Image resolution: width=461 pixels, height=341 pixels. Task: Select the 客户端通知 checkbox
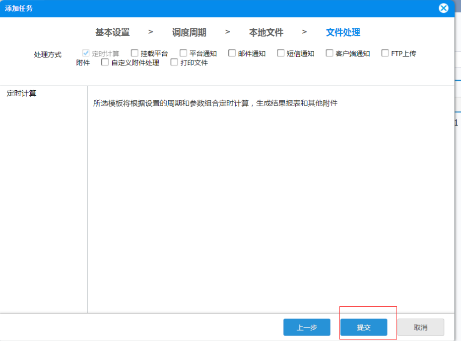click(329, 53)
